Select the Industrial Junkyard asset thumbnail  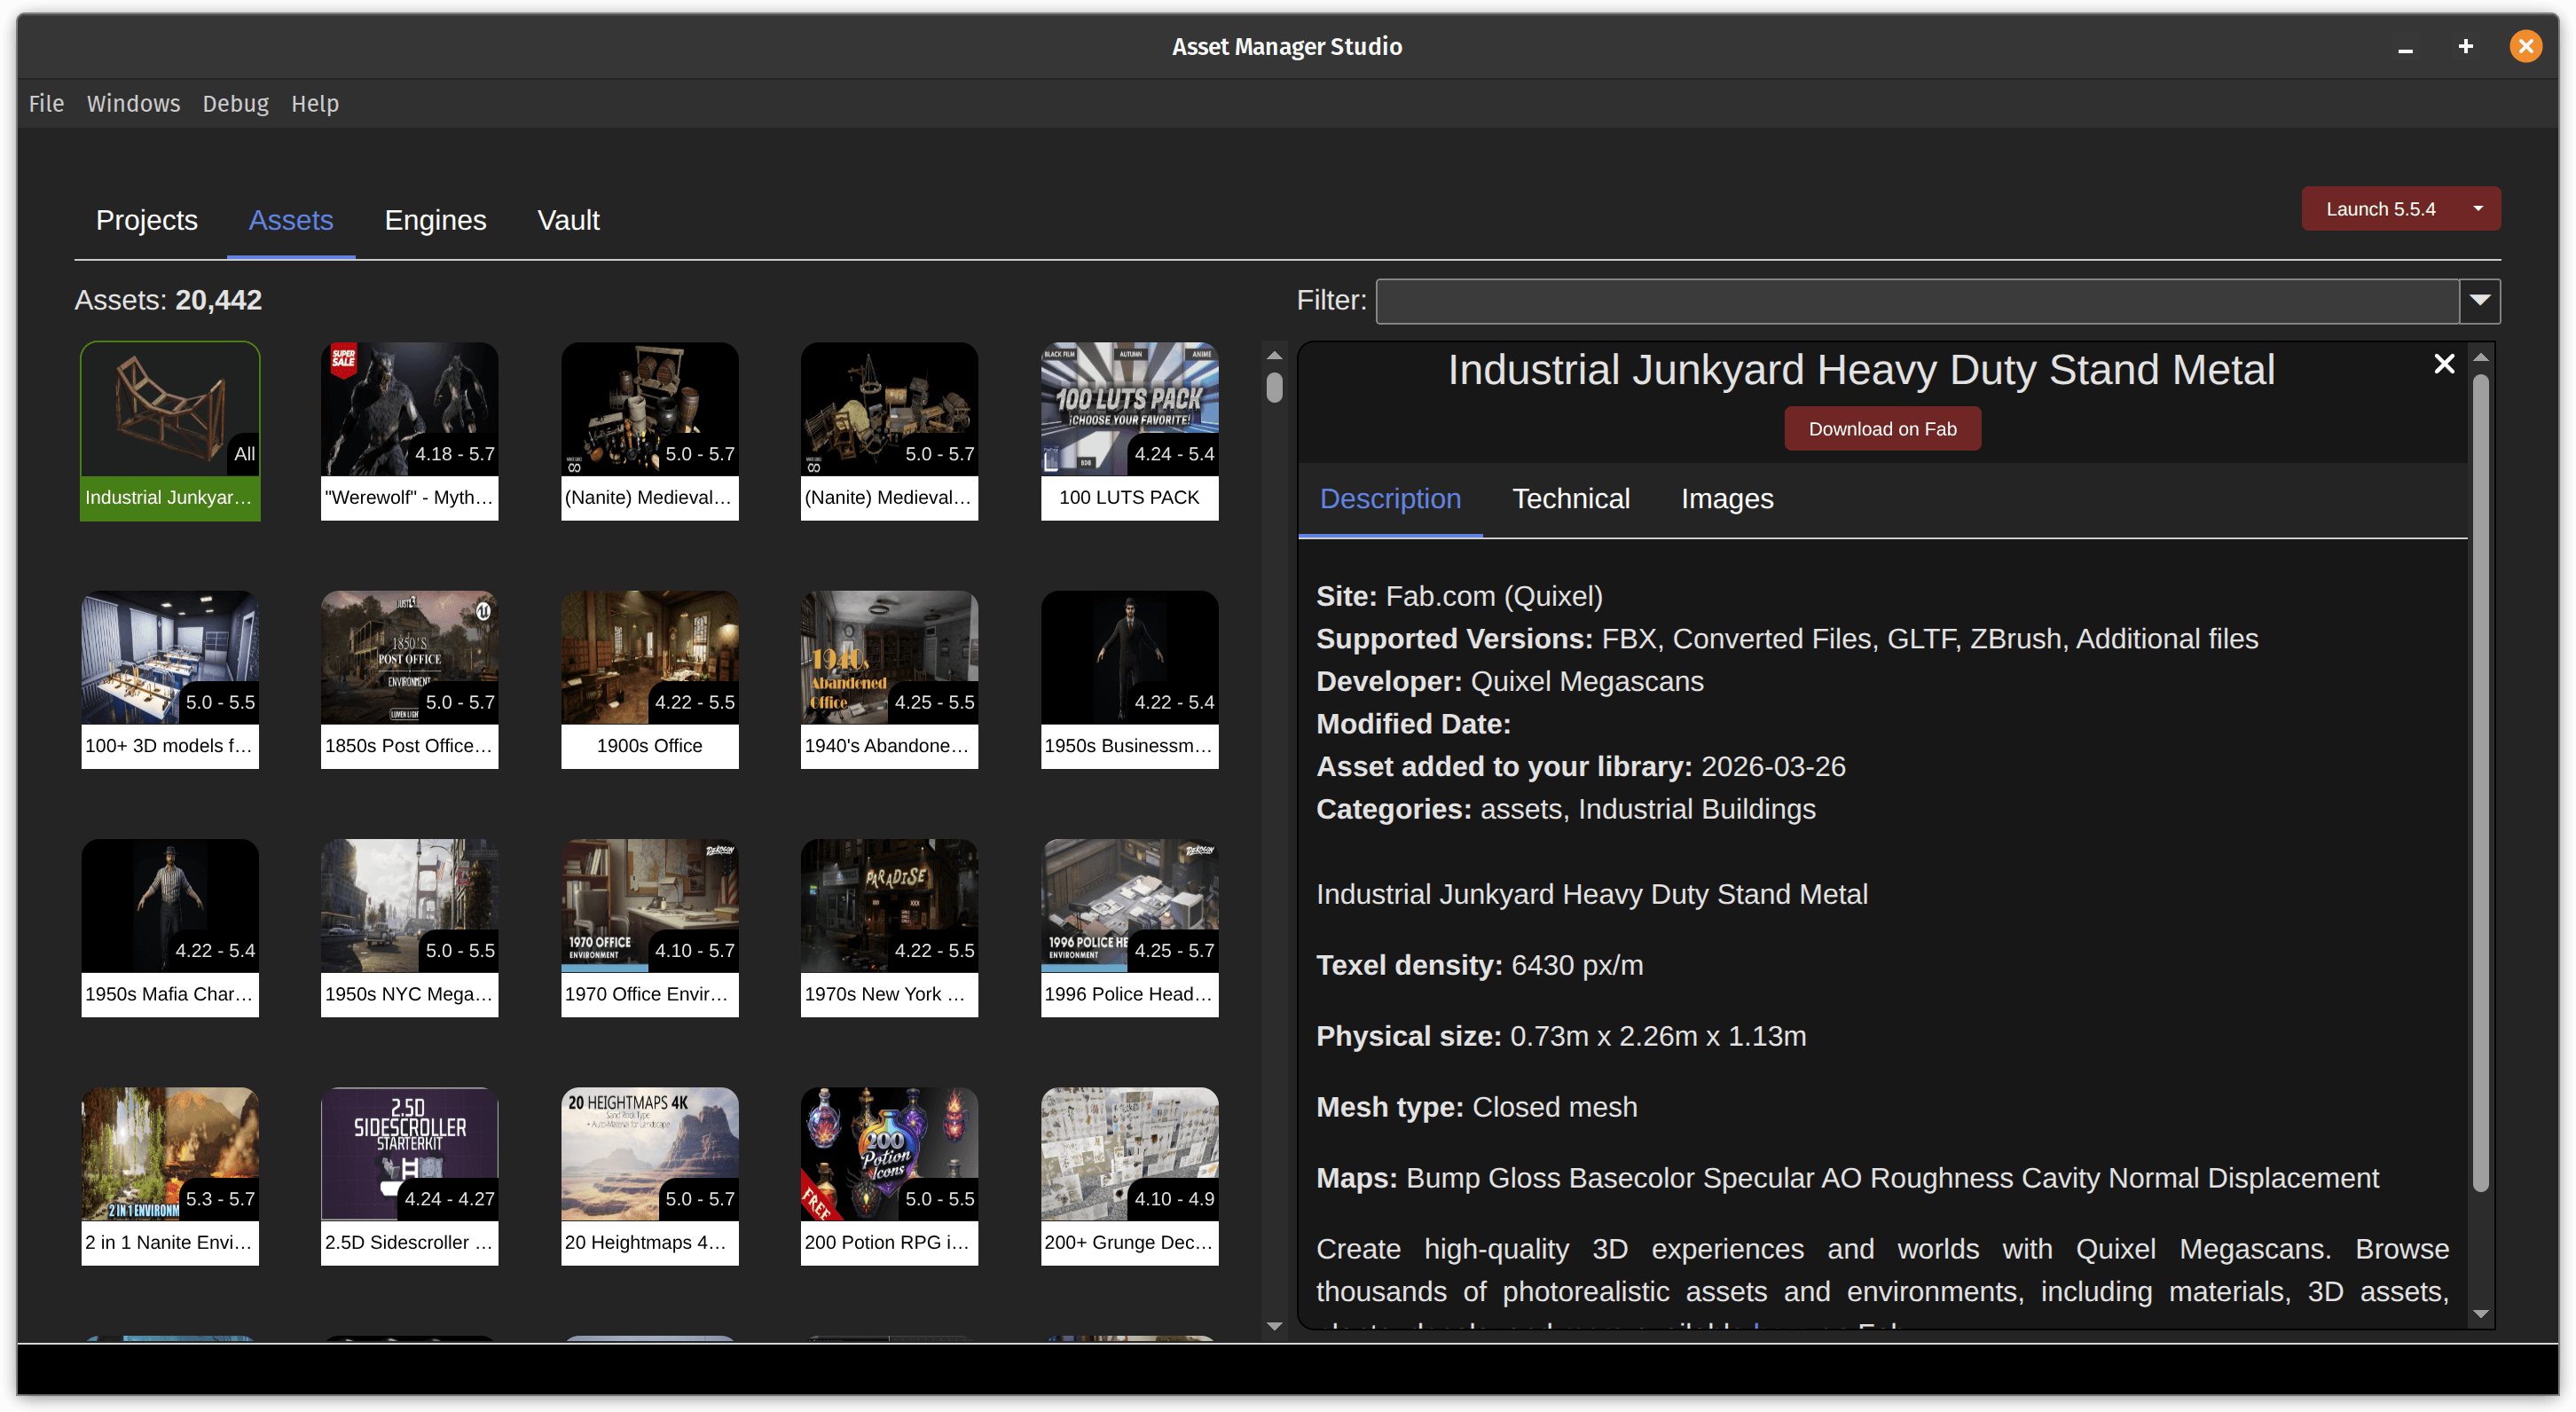[170, 431]
